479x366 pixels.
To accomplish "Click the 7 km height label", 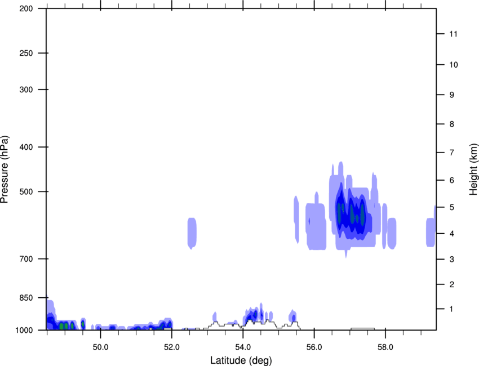I will click(x=452, y=153).
